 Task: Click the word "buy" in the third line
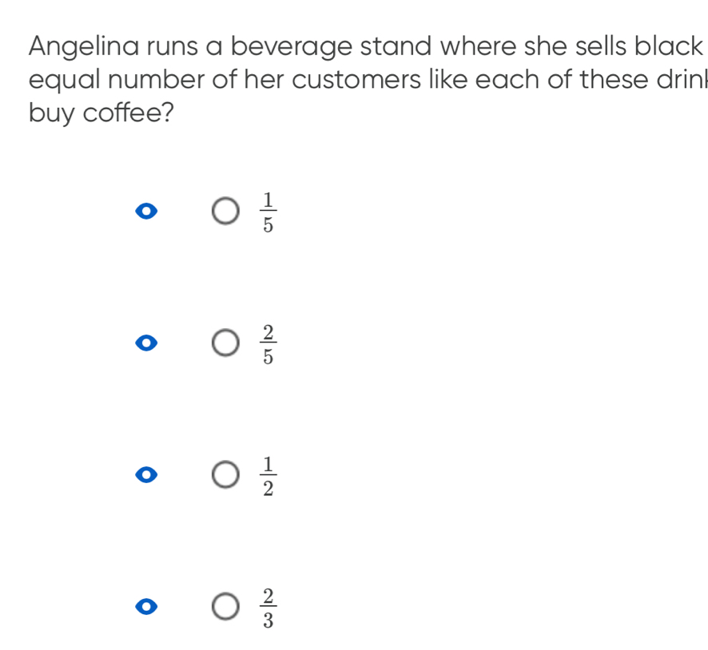(50, 114)
